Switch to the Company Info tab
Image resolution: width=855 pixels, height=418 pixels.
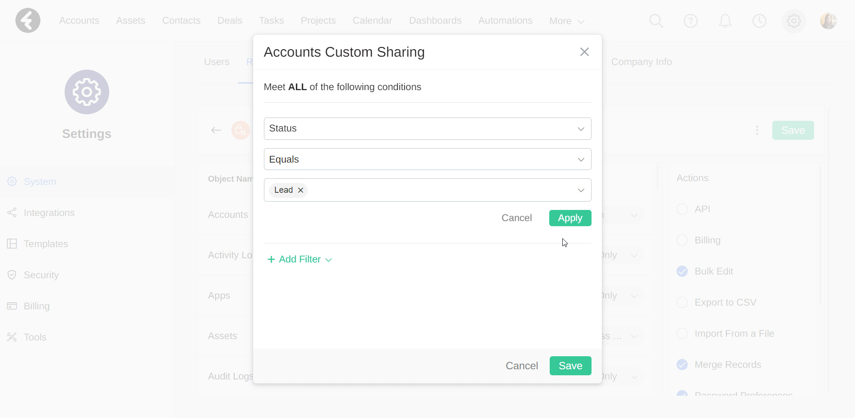pyautogui.click(x=642, y=62)
